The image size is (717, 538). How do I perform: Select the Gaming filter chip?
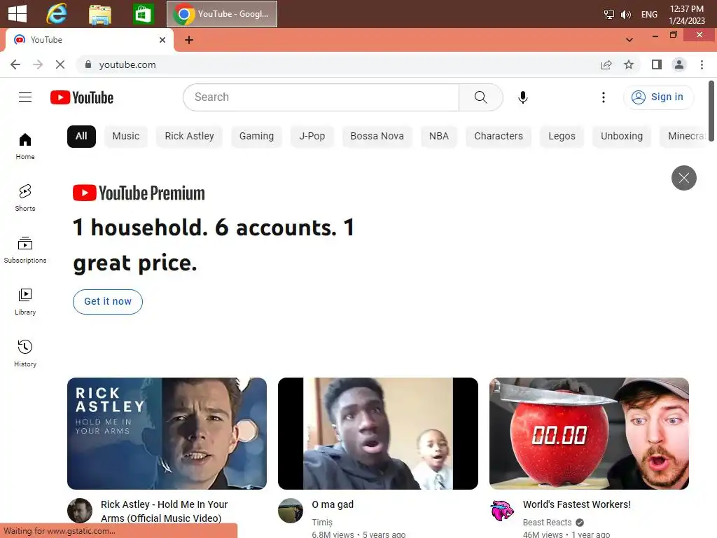click(256, 137)
